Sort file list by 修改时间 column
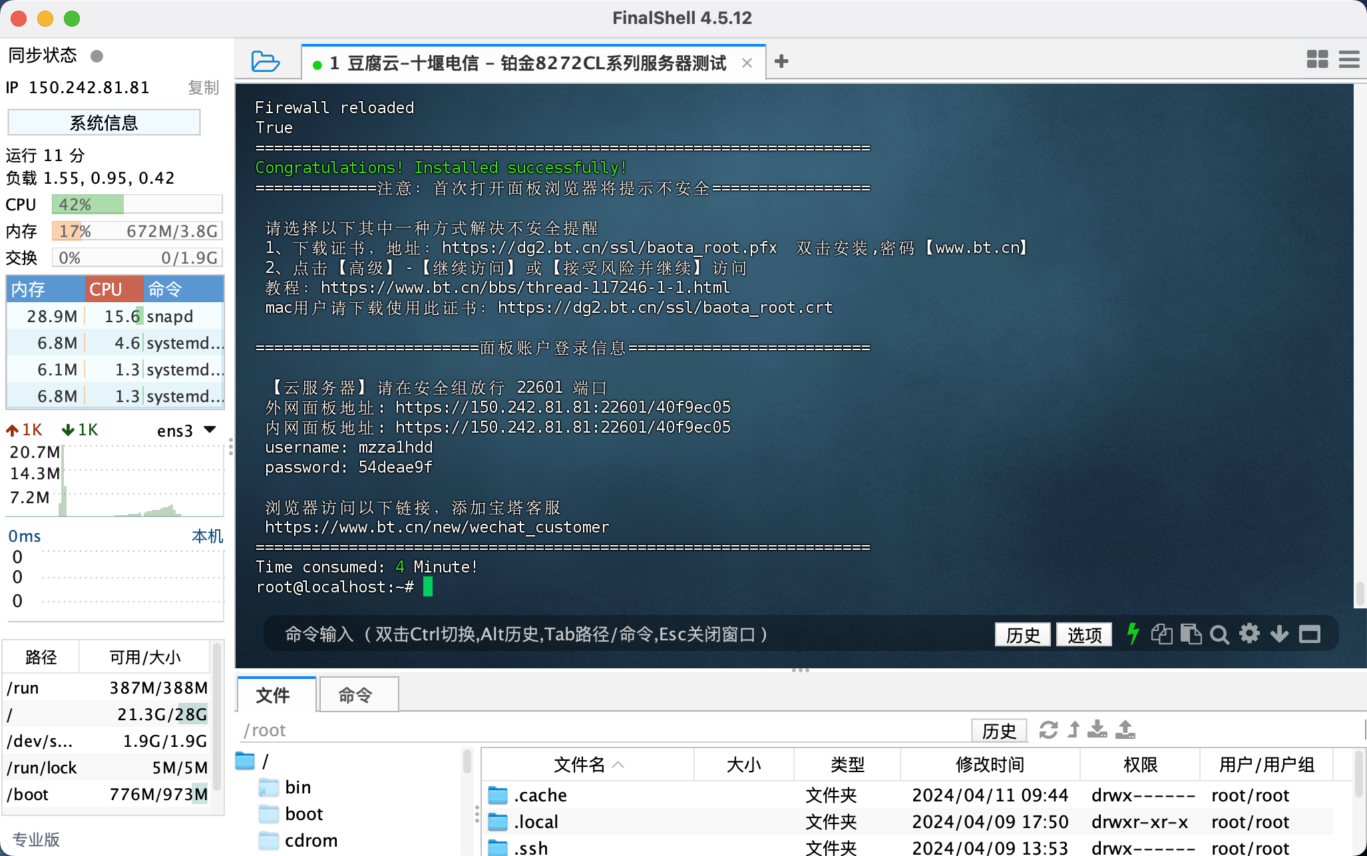The image size is (1367, 856). [990, 765]
